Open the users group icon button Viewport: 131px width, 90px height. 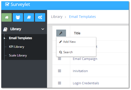coord(18,17)
